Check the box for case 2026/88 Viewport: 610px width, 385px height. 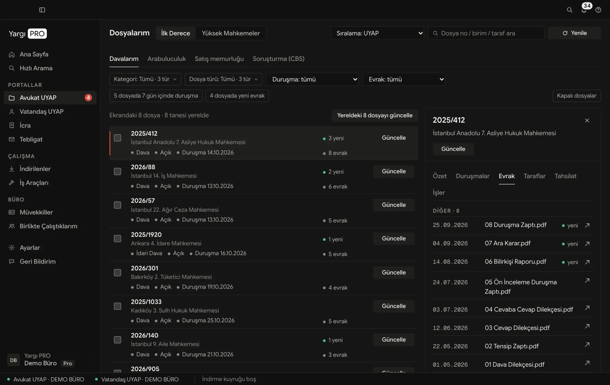pos(118,171)
